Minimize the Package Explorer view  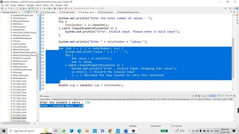(34, 12)
